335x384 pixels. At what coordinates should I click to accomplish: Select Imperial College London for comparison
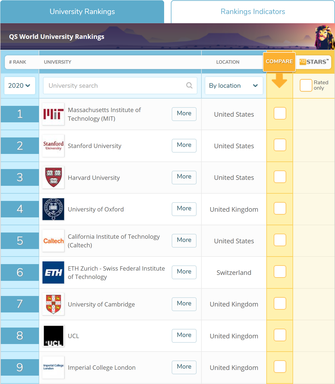(x=280, y=367)
